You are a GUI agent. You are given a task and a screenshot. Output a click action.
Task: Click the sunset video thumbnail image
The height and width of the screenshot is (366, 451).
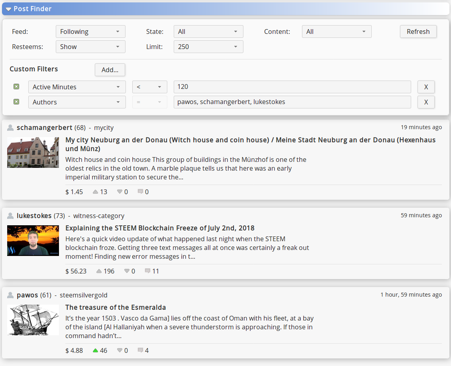[33, 240]
